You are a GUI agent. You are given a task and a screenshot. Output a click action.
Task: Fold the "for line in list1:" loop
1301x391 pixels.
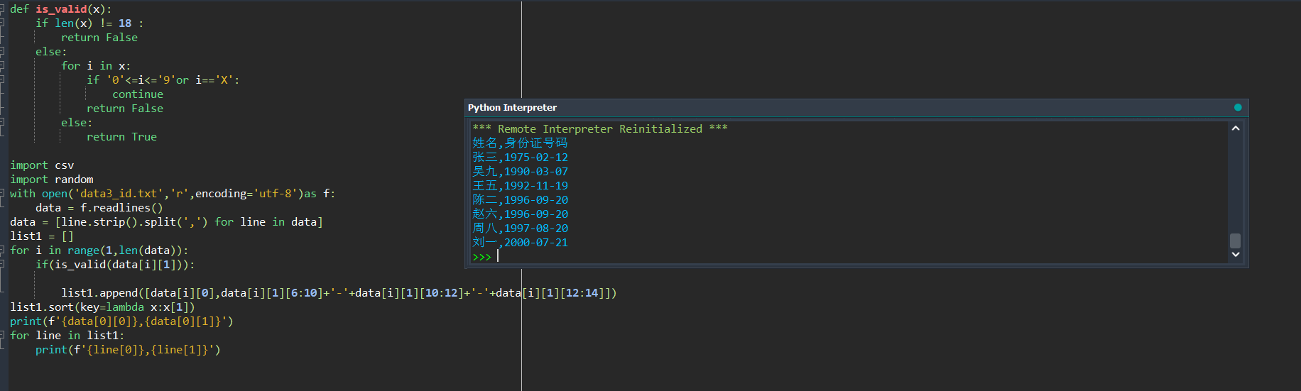click(2, 336)
